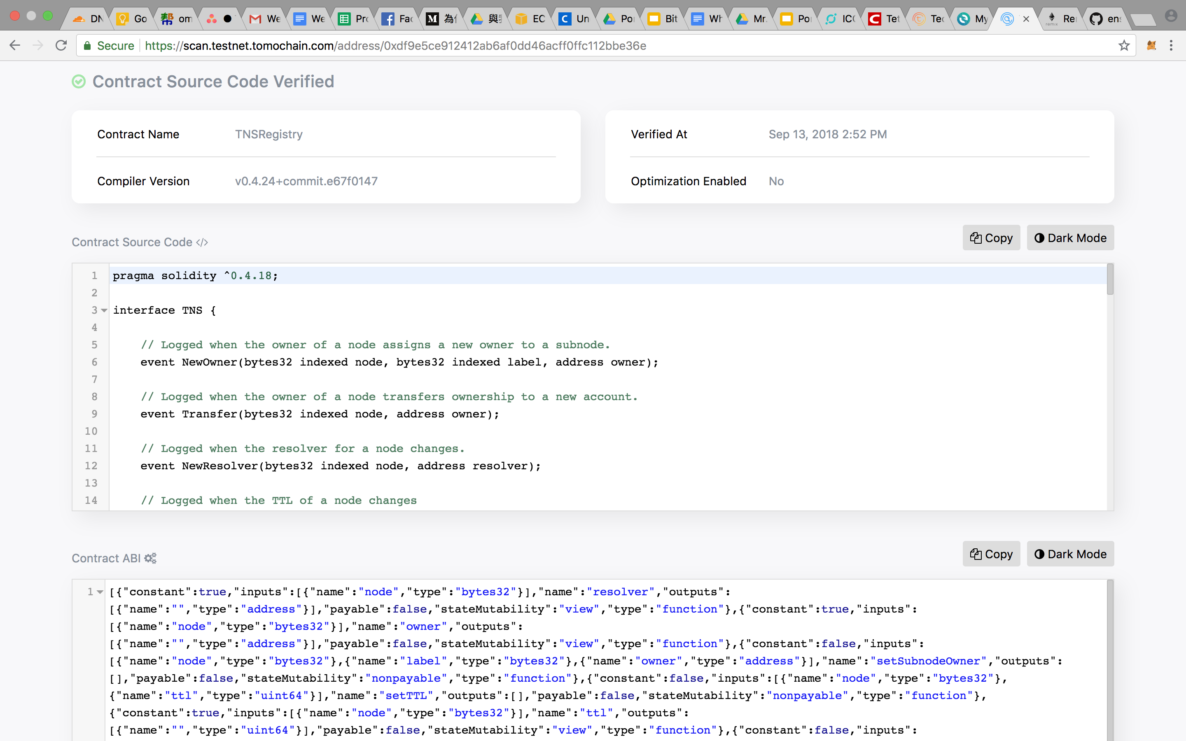Image resolution: width=1186 pixels, height=741 pixels.
Task: Click the Chrome profile avatar icon
Action: (1171, 16)
